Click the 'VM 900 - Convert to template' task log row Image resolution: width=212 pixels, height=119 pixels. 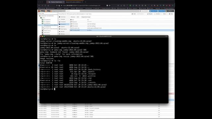pos(106,108)
